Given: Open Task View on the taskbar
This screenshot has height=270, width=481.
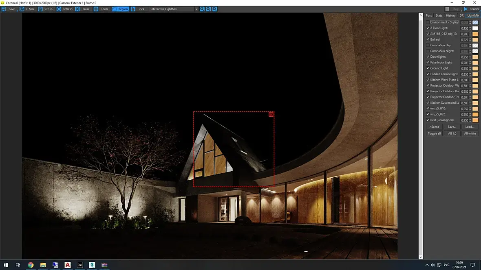Looking at the screenshot, I should [x=18, y=265].
